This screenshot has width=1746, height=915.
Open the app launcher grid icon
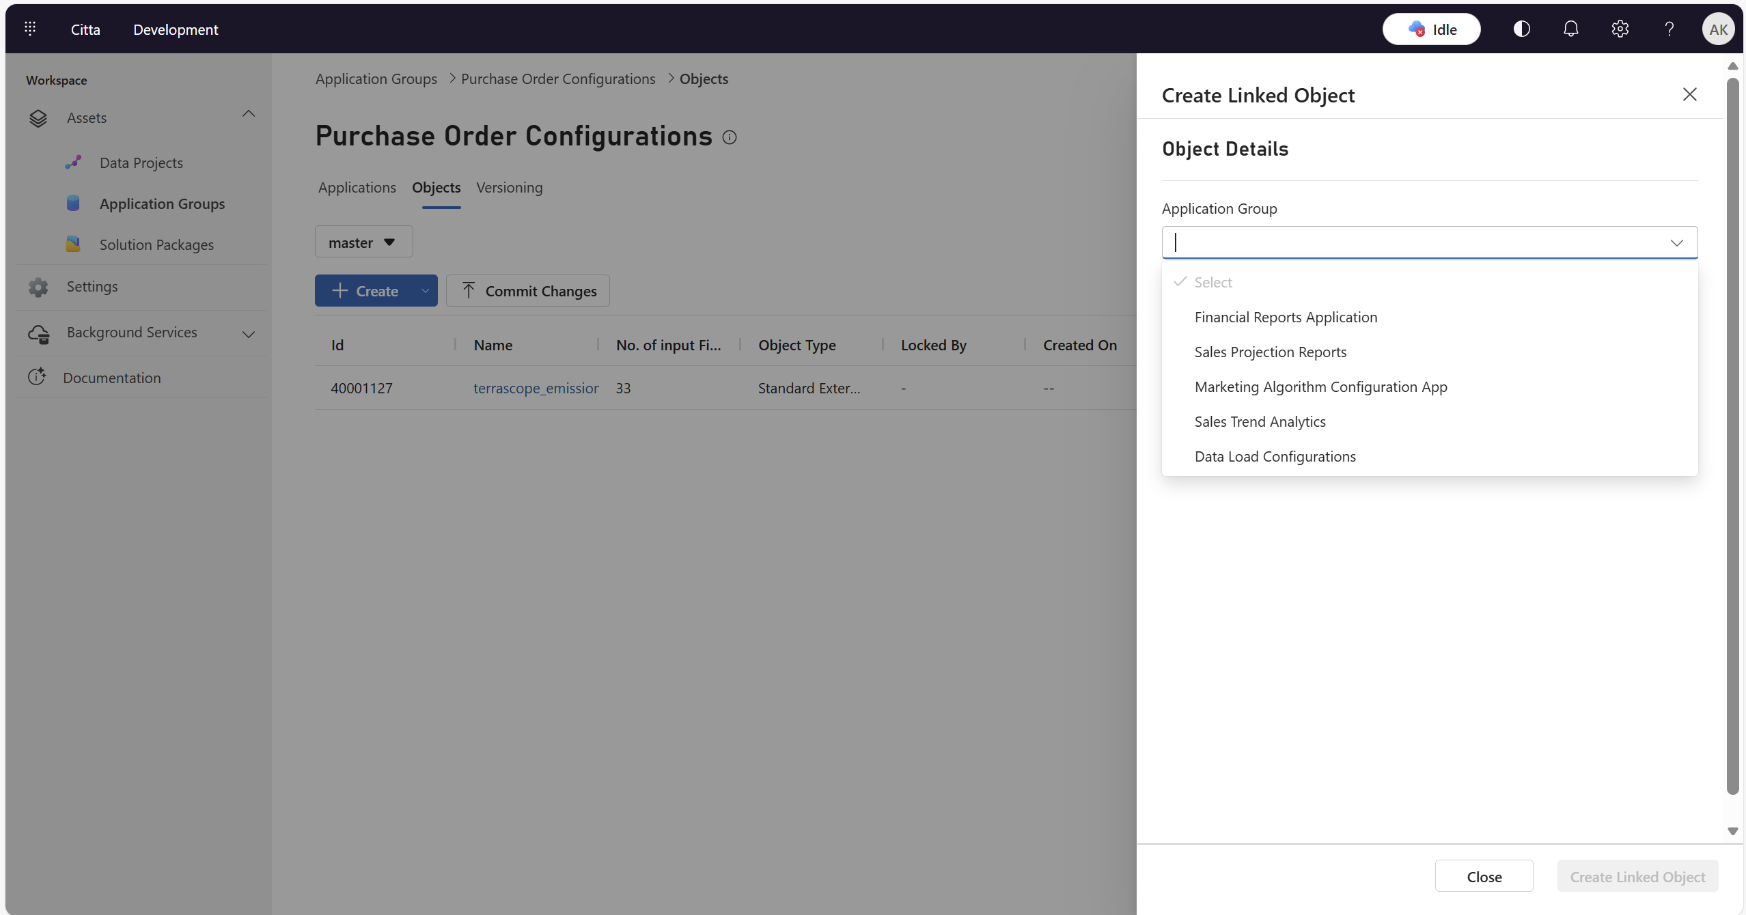[x=30, y=29]
